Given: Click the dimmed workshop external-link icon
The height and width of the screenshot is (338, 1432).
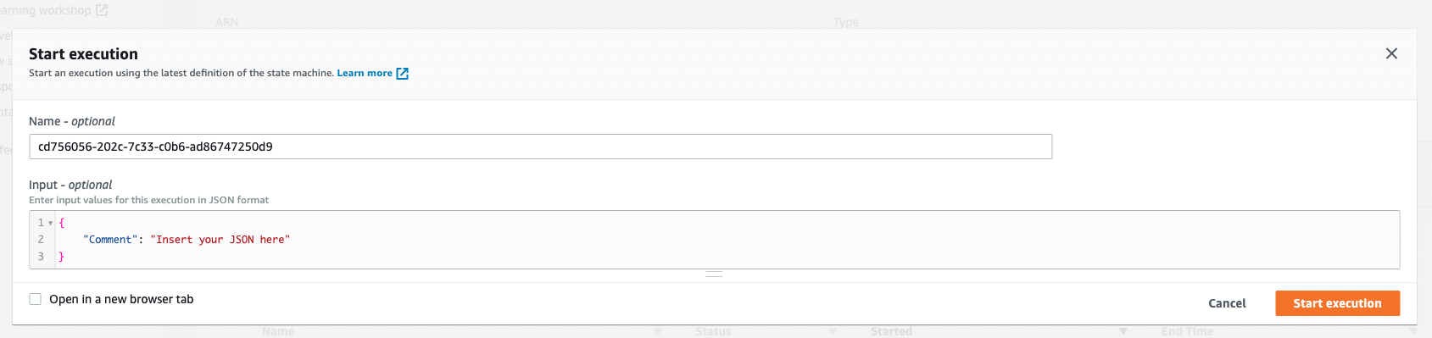Looking at the screenshot, I should [102, 10].
